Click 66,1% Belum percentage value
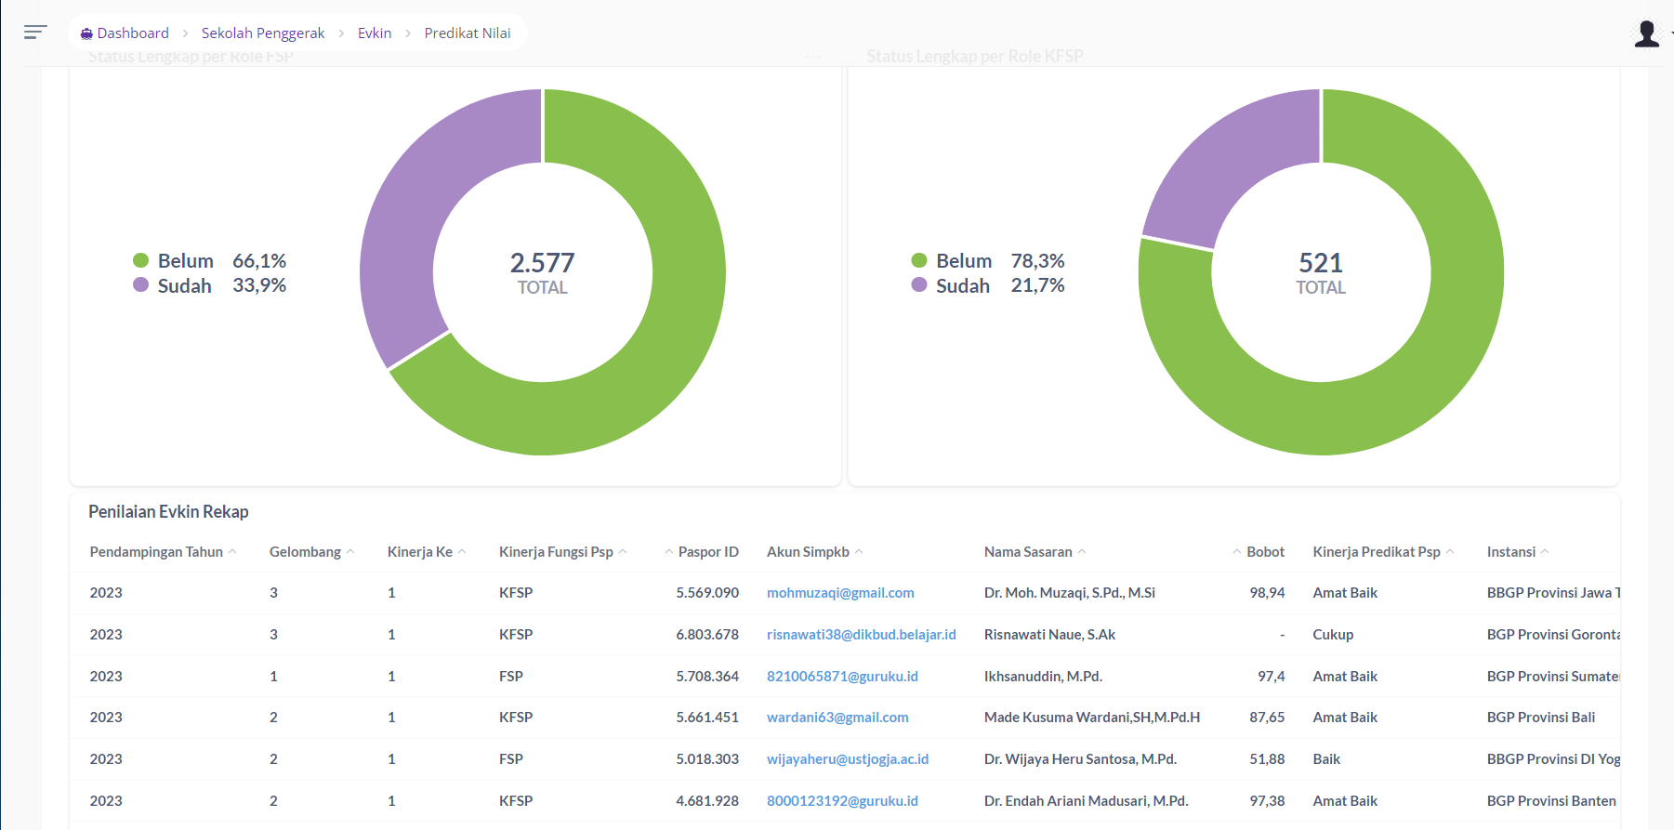Screen dimensions: 1674x830 [259, 261]
